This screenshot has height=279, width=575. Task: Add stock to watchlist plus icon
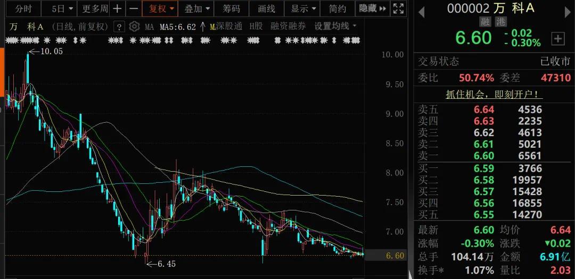pos(558,38)
